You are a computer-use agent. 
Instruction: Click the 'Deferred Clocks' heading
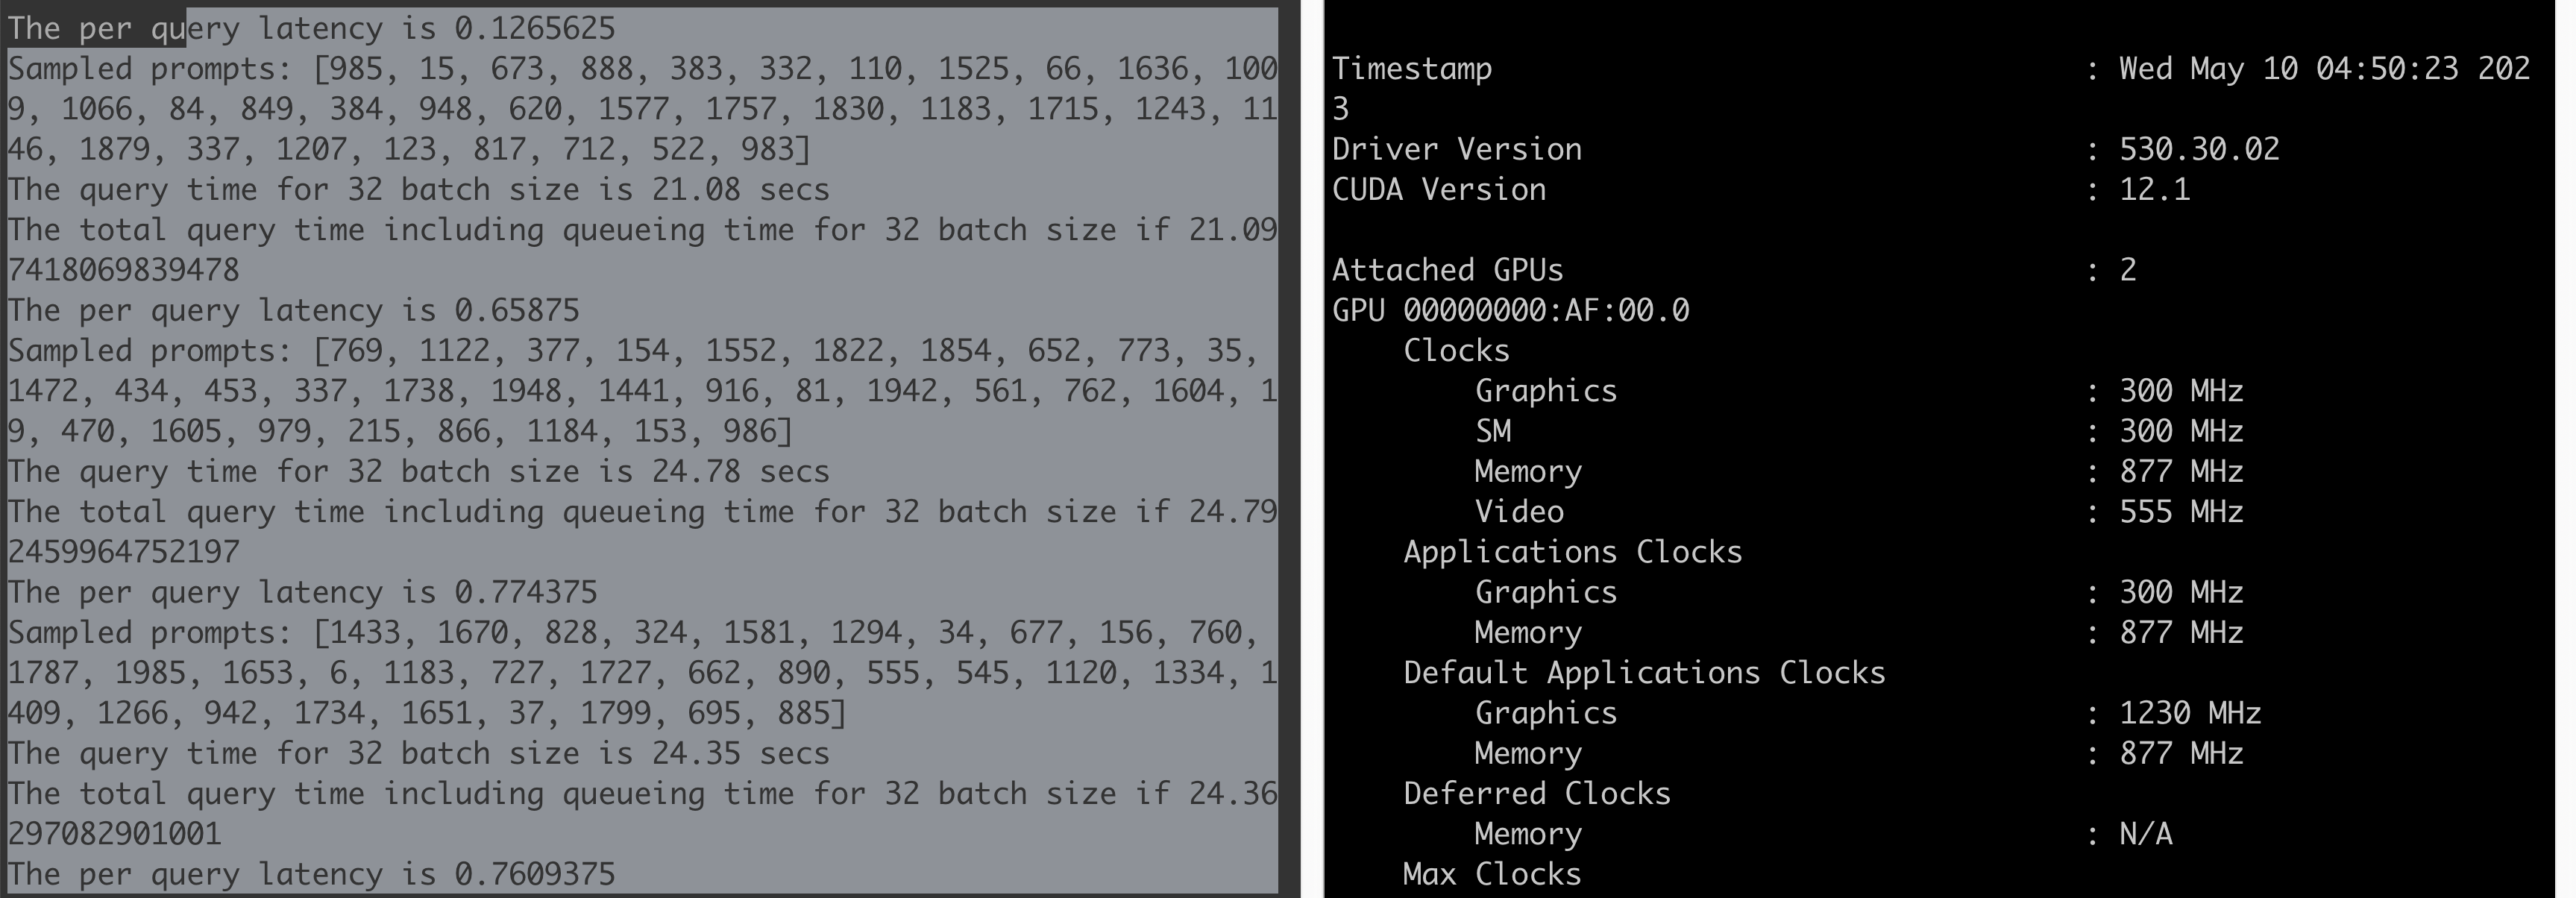(1536, 793)
